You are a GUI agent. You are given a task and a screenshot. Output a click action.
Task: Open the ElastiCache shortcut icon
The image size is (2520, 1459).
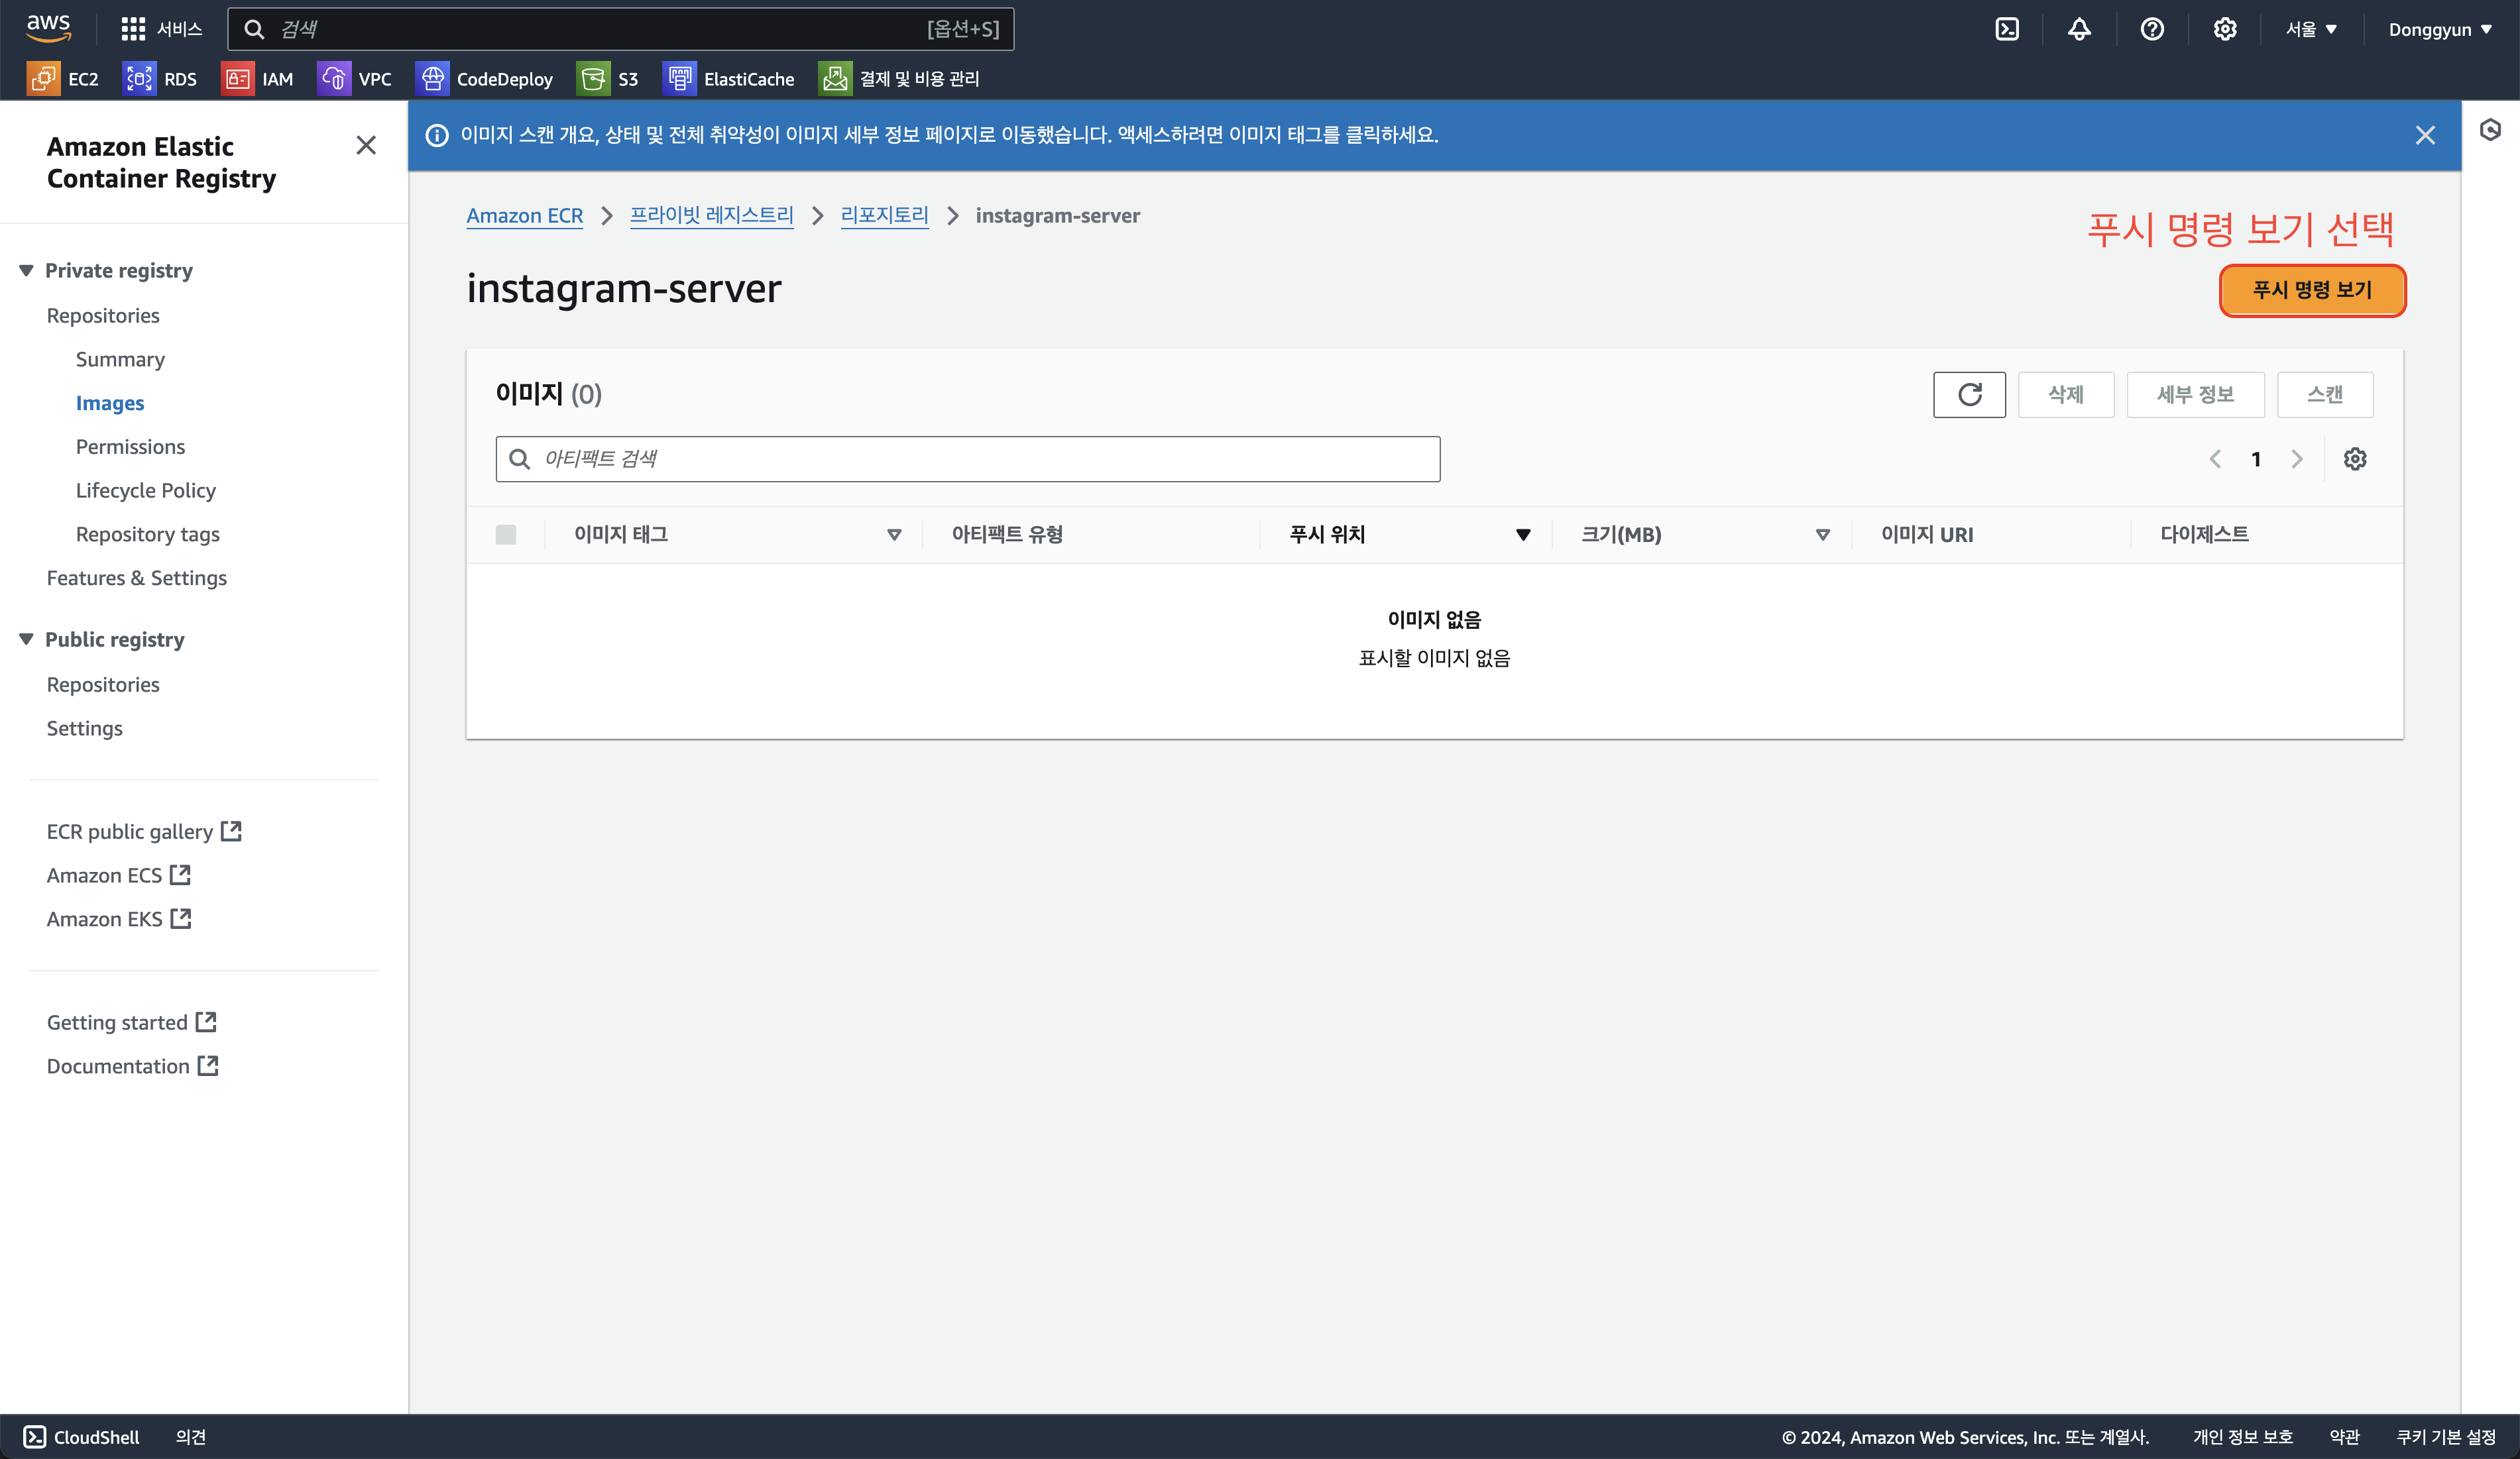pos(680,79)
